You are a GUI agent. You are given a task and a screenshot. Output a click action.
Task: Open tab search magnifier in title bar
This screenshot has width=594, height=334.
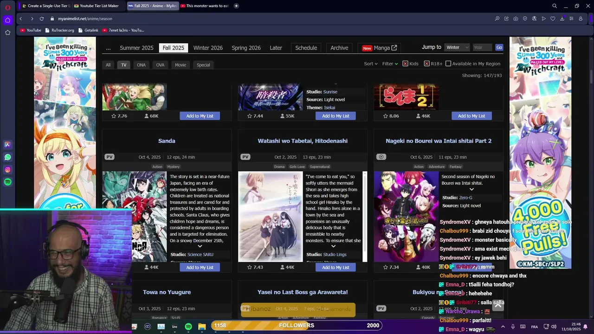[x=555, y=6]
